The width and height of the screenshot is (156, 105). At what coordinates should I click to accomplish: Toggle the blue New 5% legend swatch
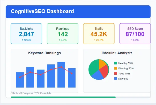pos(116,79)
